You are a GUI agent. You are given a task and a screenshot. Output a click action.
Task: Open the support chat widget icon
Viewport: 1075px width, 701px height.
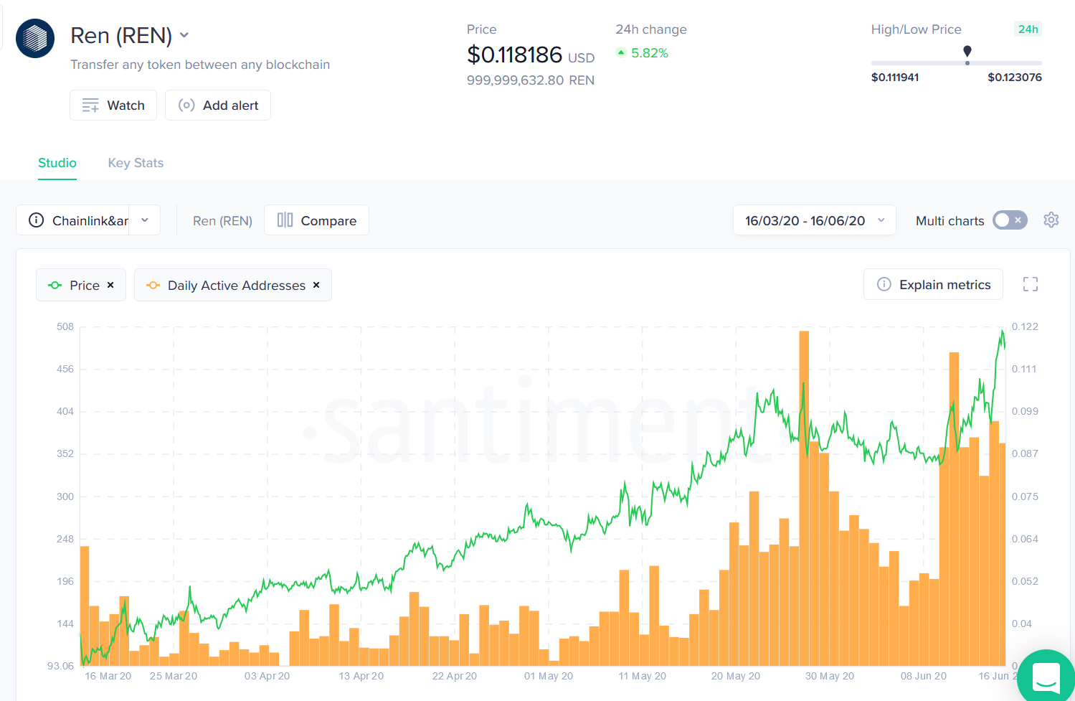pyautogui.click(x=1046, y=677)
